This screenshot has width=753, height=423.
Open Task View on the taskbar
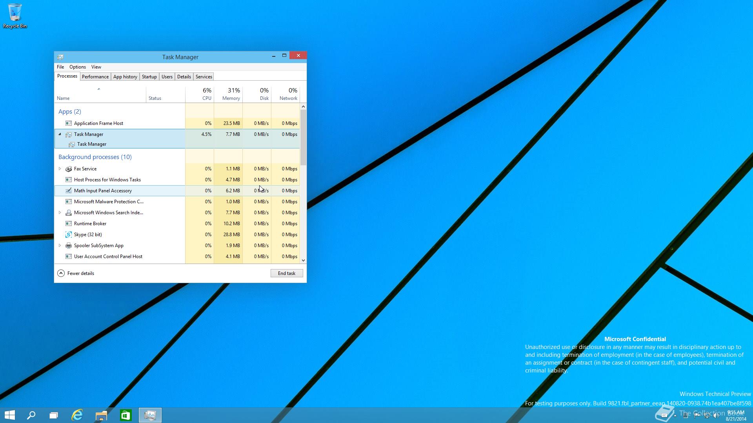tap(54, 415)
